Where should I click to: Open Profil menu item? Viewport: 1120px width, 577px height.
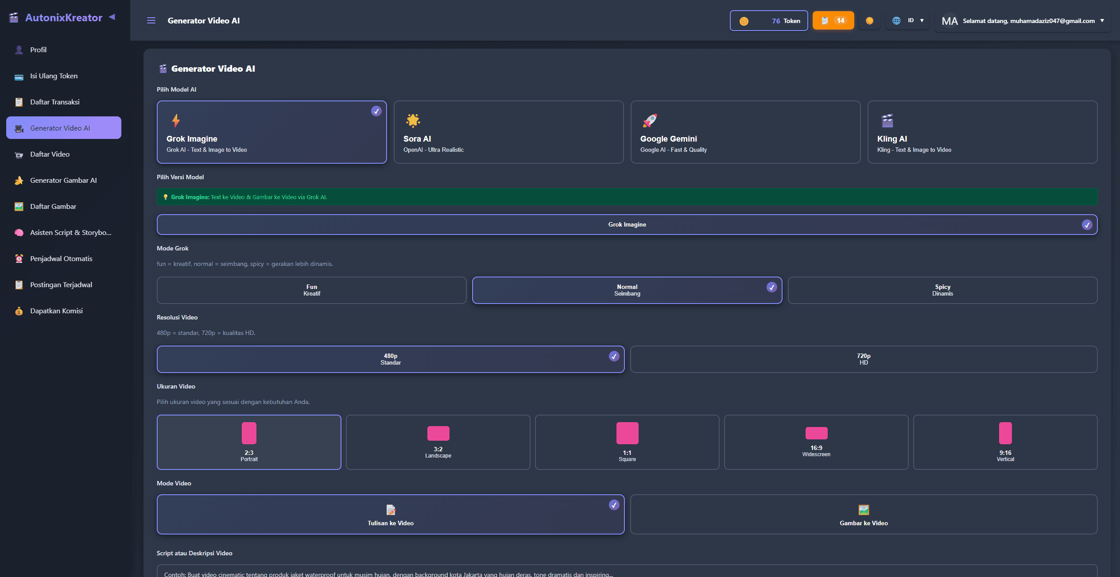pyautogui.click(x=64, y=50)
